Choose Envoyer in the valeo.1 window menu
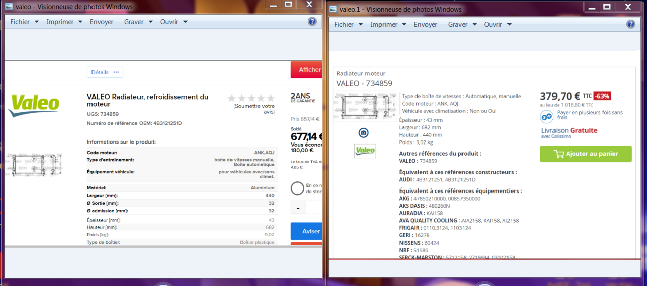The height and width of the screenshot is (286, 647). point(426,24)
